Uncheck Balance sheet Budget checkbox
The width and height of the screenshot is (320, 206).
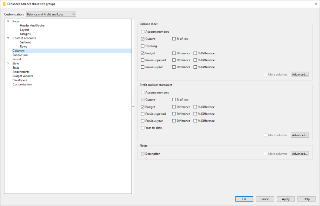[143, 53]
